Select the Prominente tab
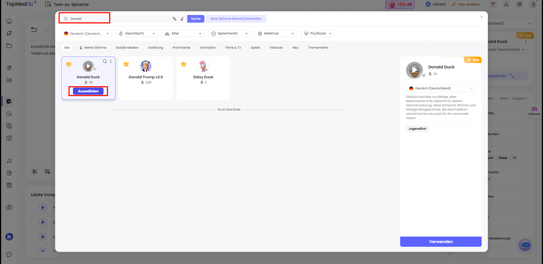The width and height of the screenshot is (543, 264). (x=182, y=47)
